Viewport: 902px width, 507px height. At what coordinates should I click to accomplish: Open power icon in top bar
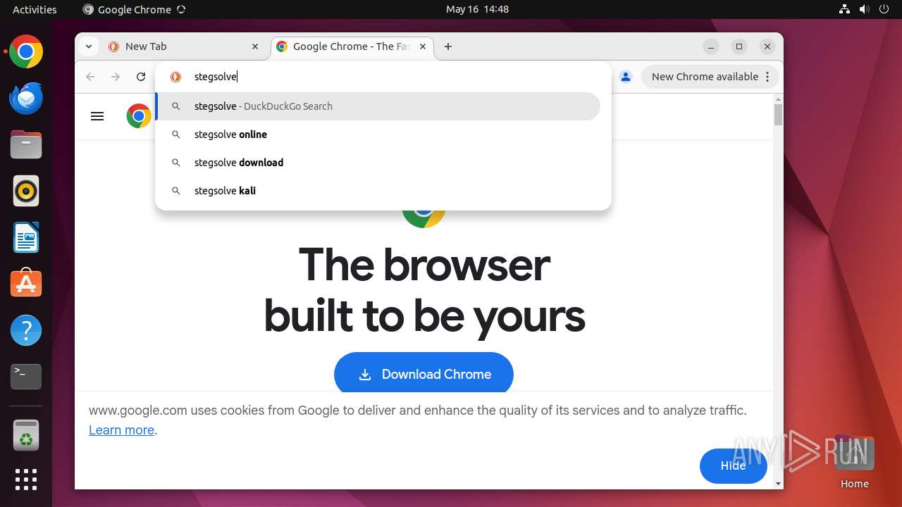[x=884, y=9]
